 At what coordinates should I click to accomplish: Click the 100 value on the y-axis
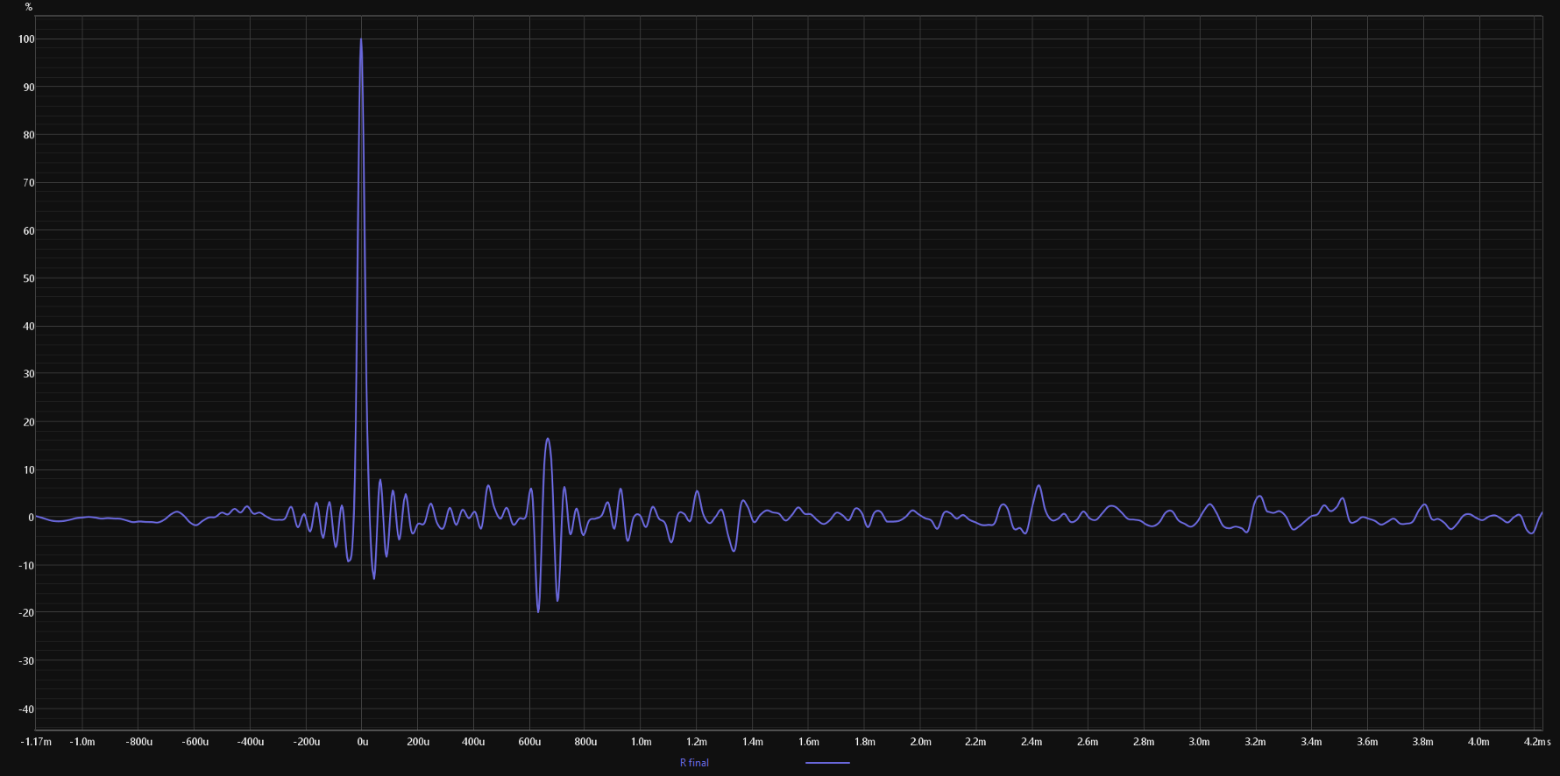[x=26, y=39]
